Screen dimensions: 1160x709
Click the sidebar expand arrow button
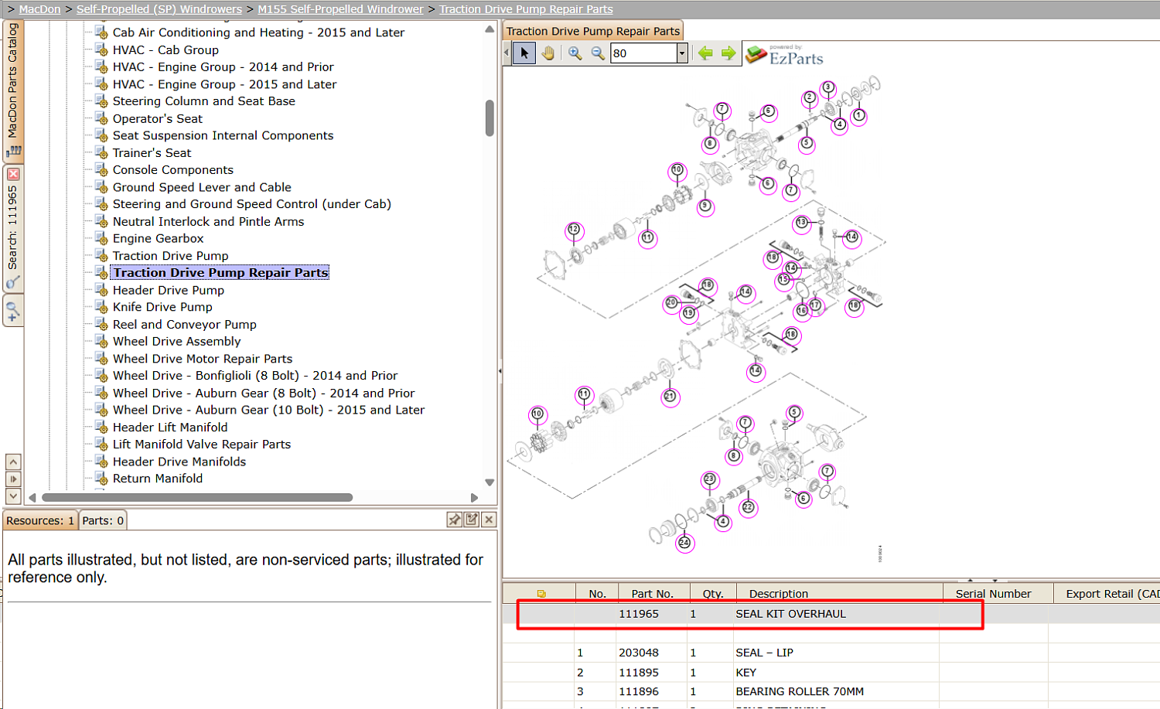(x=13, y=479)
